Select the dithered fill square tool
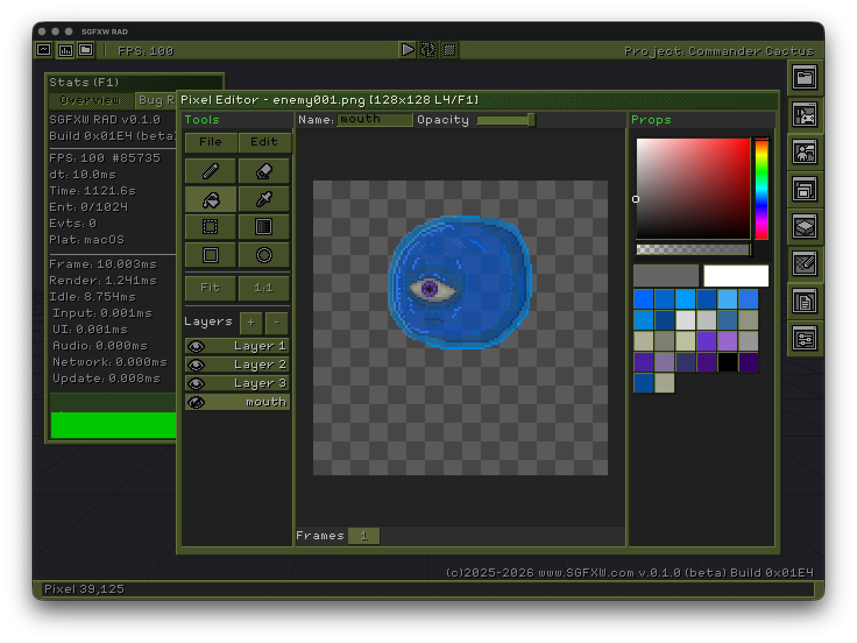Viewport: 857px width, 643px height. 264,227
